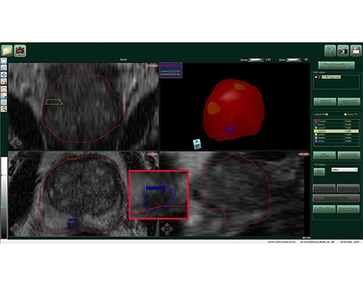363x287 pixels.
Task: Save with the red floppy disk icon
Action: point(356,51)
